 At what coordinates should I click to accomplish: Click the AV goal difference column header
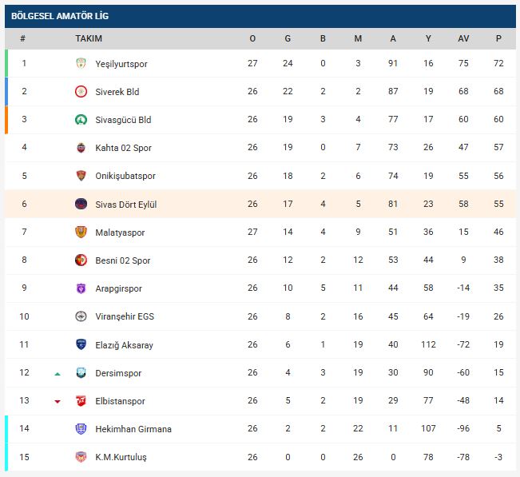(x=463, y=38)
